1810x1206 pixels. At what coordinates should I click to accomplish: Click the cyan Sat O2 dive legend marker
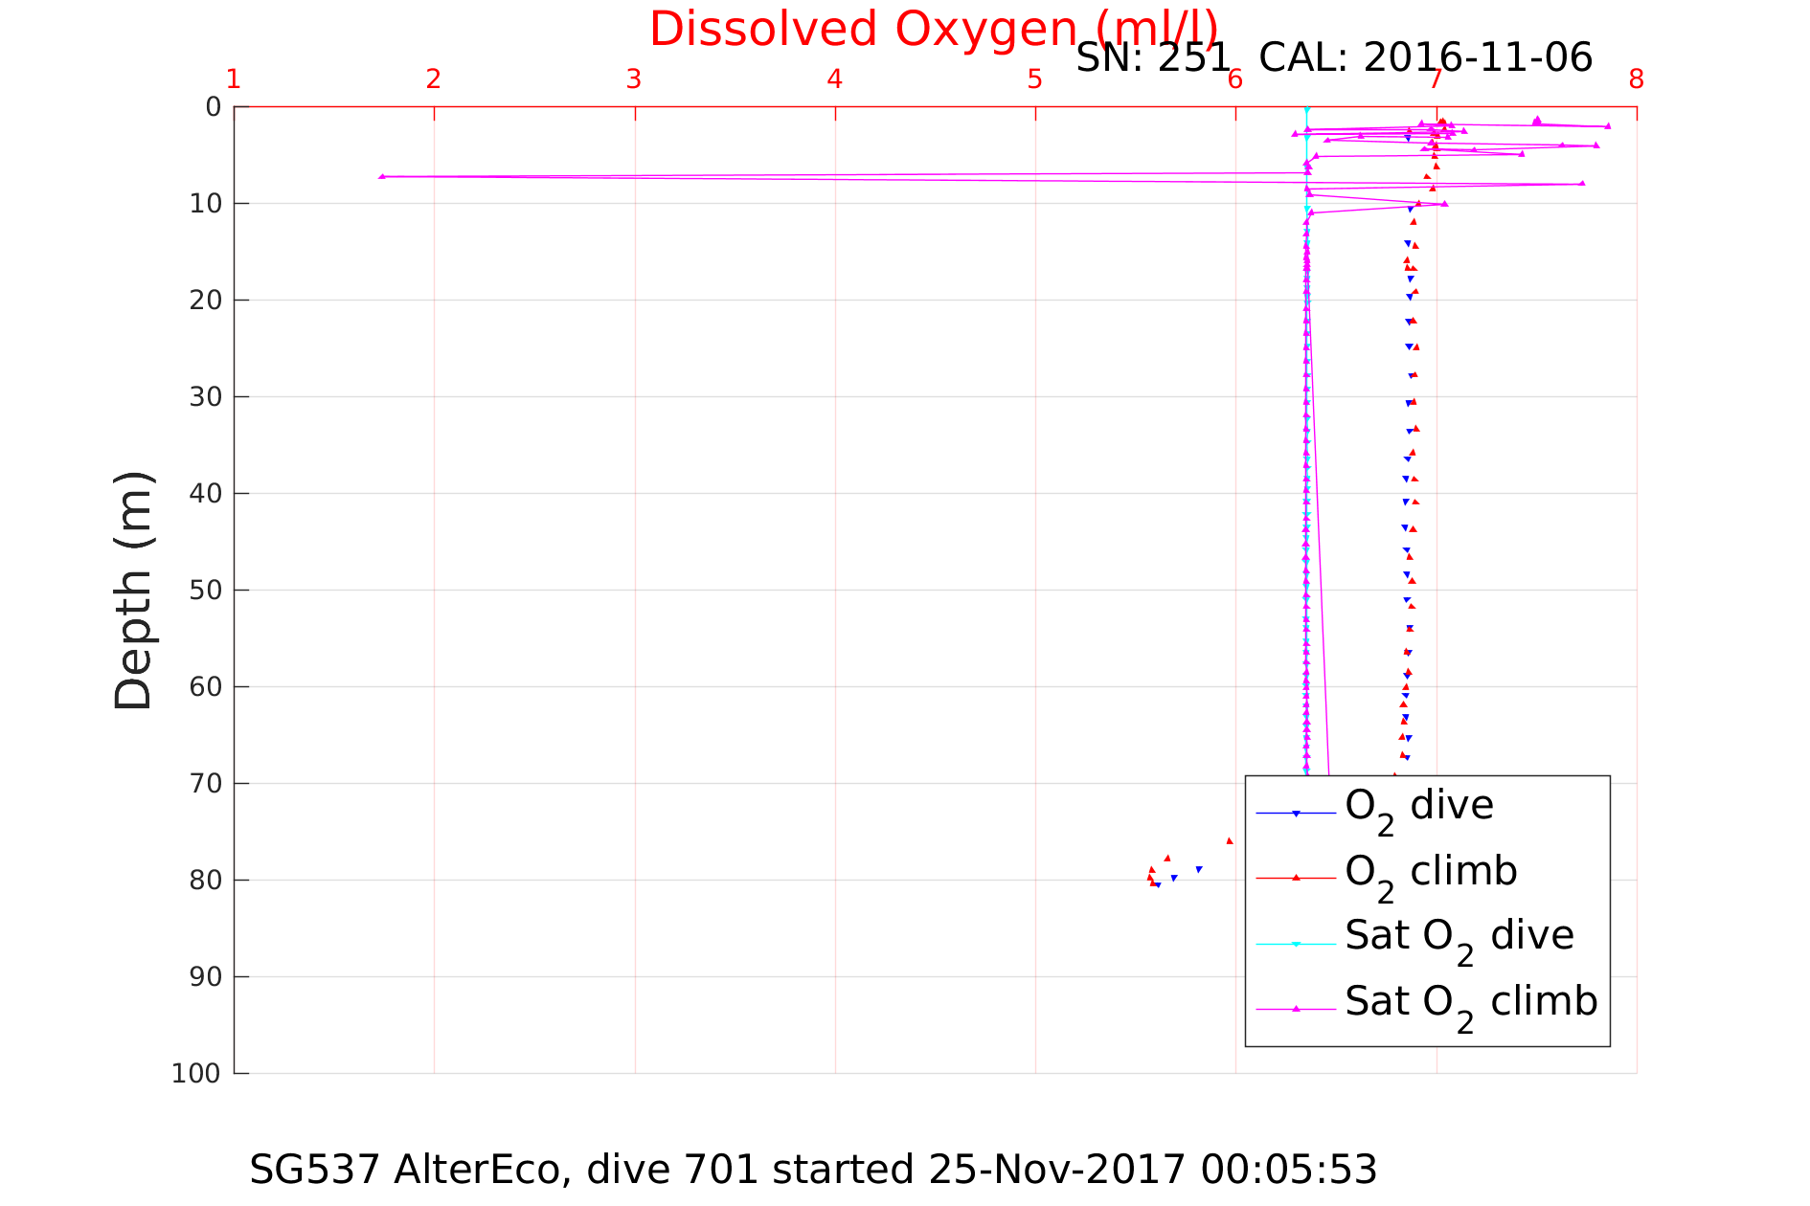[1296, 944]
